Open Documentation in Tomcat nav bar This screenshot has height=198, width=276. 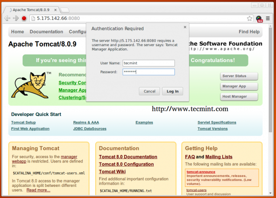coord(46,32)
